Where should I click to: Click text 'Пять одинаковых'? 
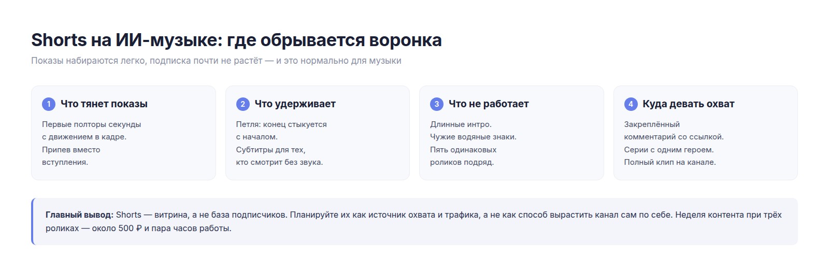[x=463, y=150]
